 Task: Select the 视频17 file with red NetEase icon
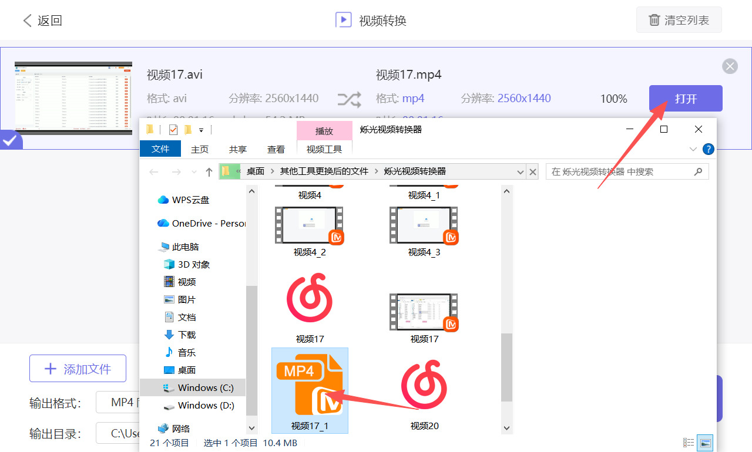(x=310, y=308)
